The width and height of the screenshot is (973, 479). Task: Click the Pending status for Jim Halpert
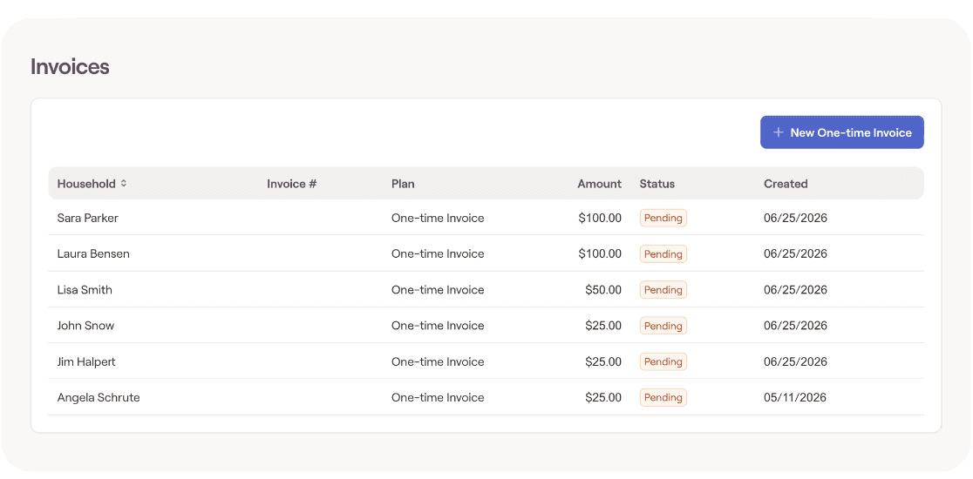663,362
